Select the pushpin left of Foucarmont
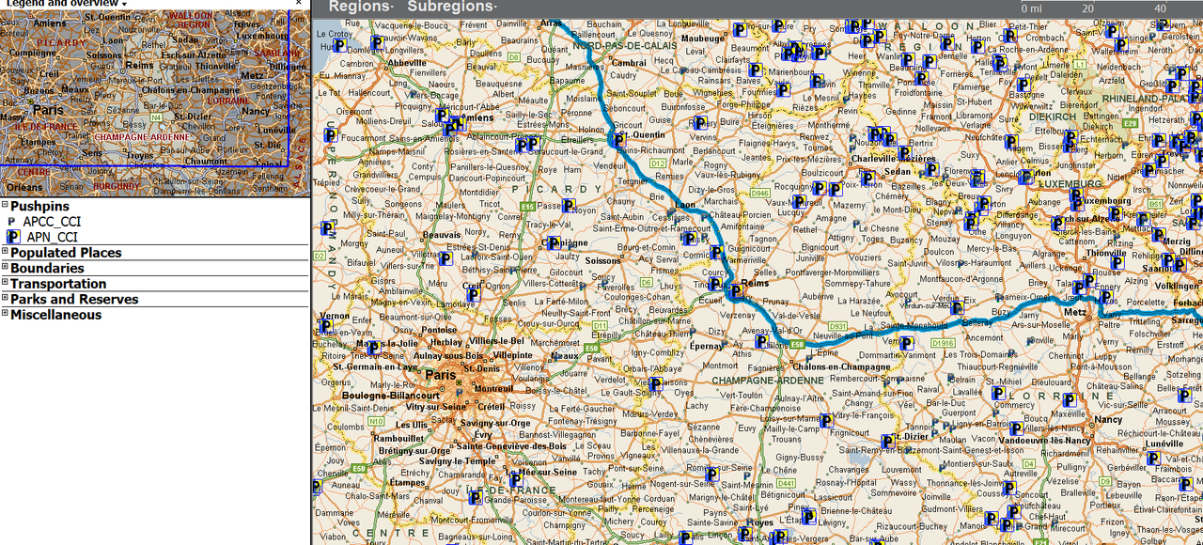 (330, 136)
